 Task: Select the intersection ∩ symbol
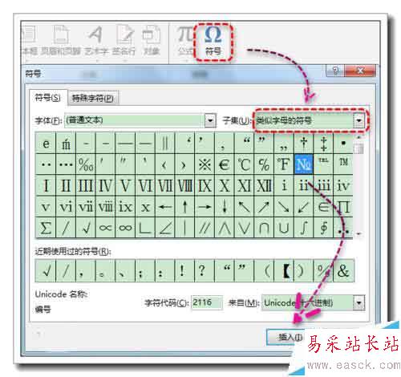coord(264,228)
